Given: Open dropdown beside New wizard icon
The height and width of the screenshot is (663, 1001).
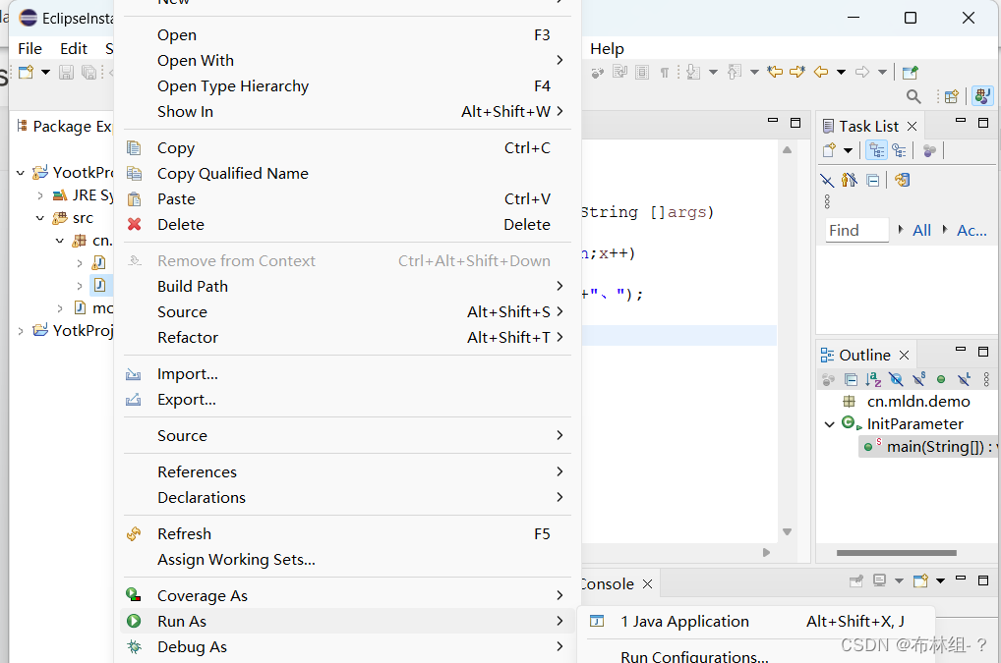Looking at the screenshot, I should coord(45,72).
